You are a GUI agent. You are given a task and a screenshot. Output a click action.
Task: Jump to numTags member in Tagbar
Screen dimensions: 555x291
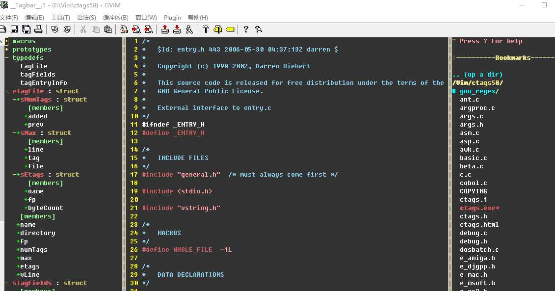pyautogui.click(x=34, y=250)
